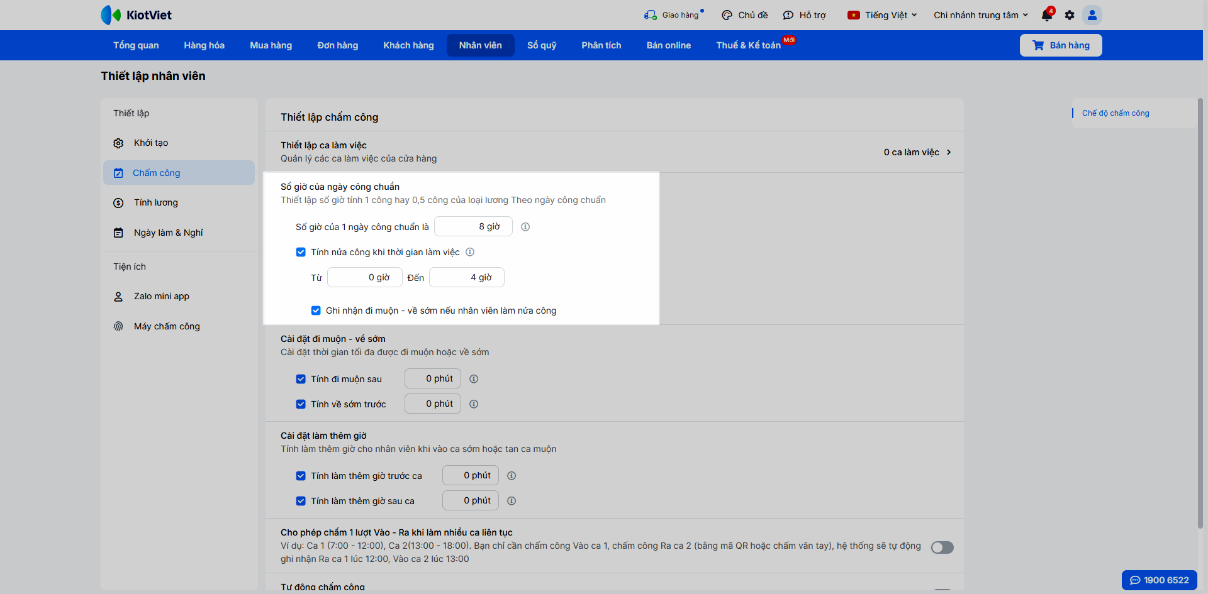Open Chủ đề theme palette icon
Screen dimensions: 1208x594
(x=727, y=15)
